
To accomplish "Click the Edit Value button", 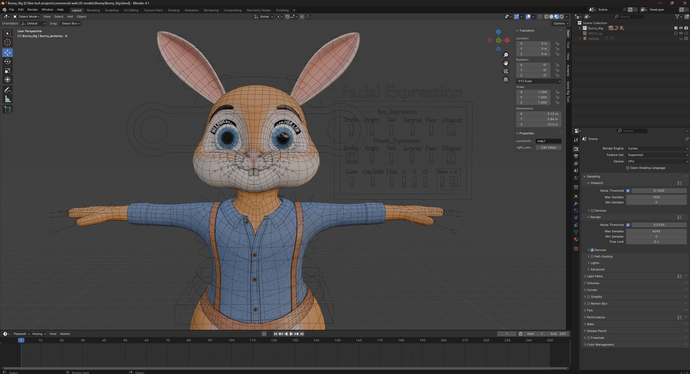I will point(548,148).
